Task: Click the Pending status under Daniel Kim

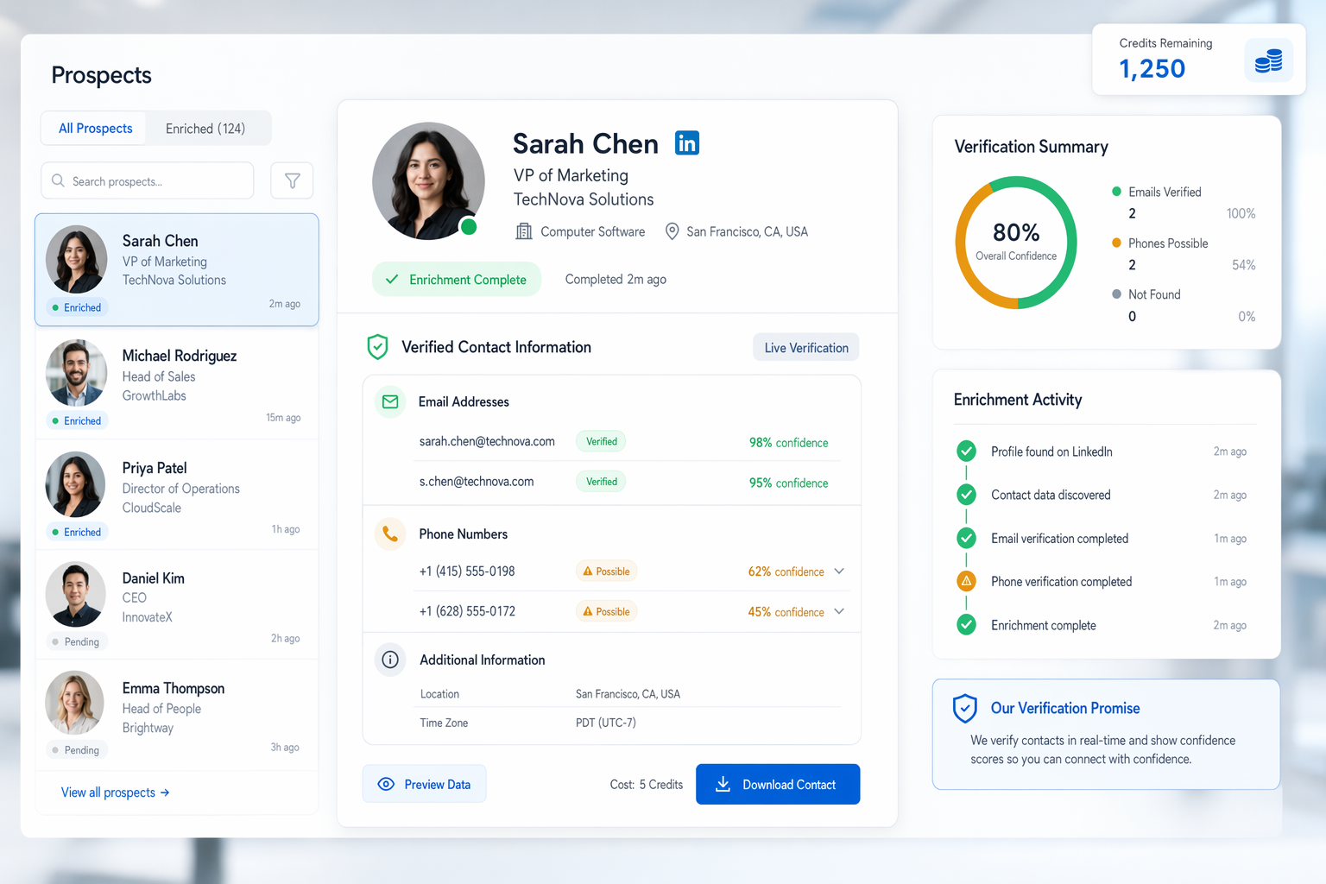Action: 76,641
